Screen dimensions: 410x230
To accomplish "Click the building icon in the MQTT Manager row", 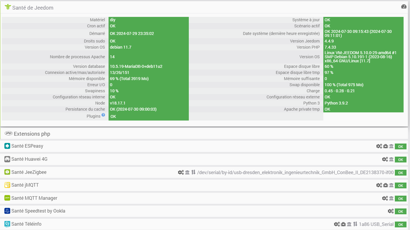I will [391, 198].
